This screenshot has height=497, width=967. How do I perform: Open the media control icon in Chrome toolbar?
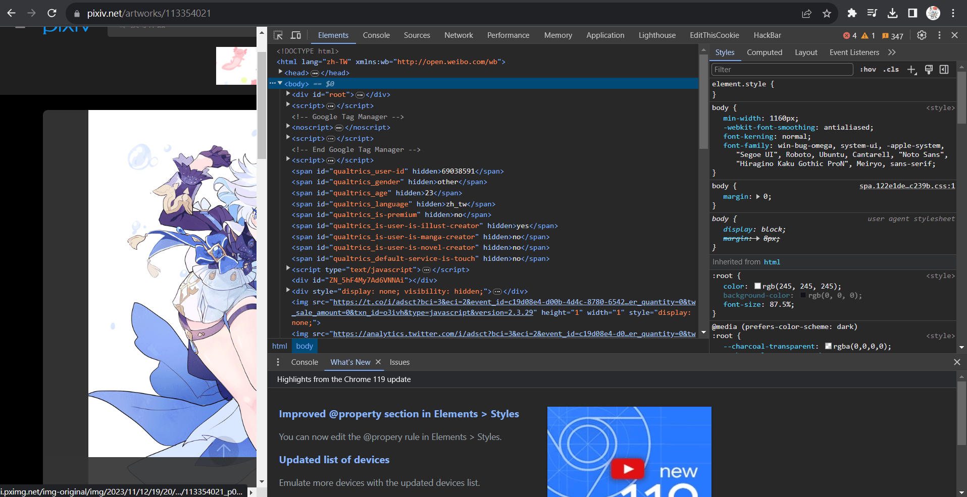872,13
